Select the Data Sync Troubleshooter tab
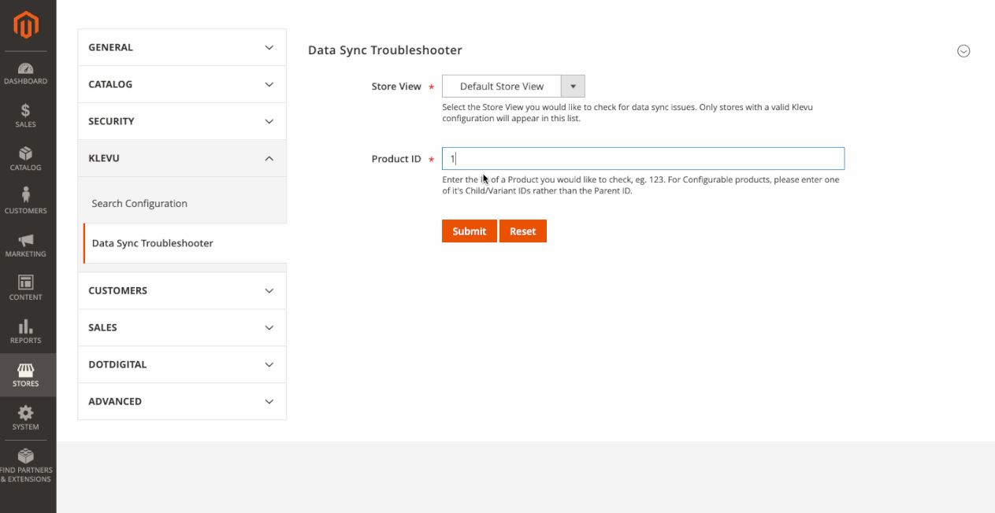 pos(152,243)
